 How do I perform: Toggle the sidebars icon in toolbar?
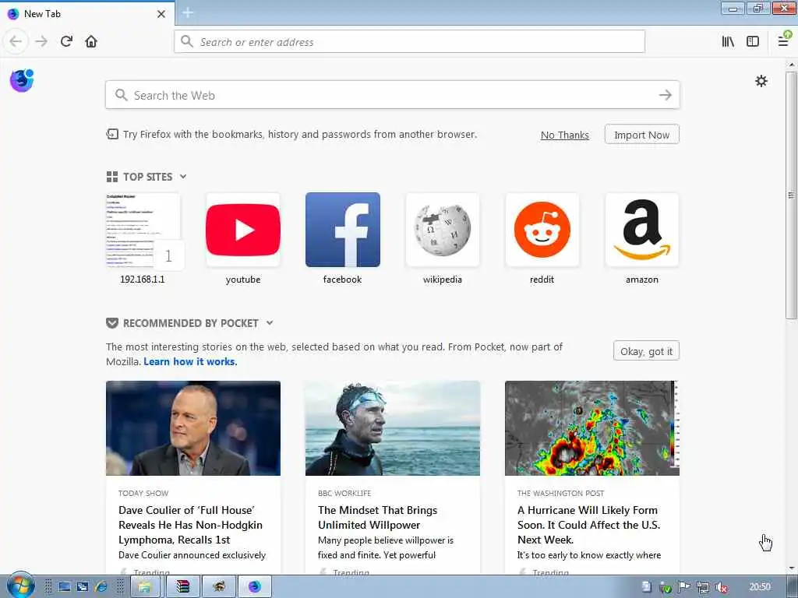(753, 41)
